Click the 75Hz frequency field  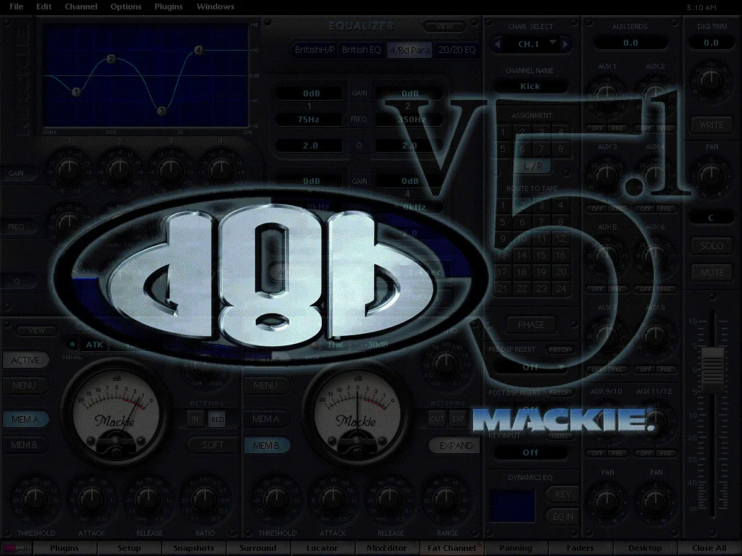pyautogui.click(x=309, y=119)
